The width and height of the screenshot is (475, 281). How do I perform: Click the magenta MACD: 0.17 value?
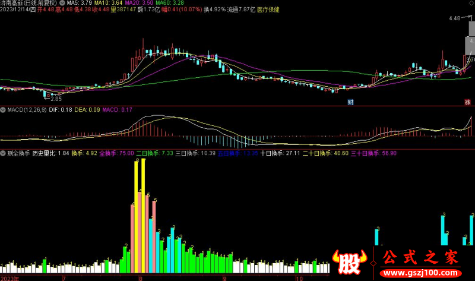(117, 110)
